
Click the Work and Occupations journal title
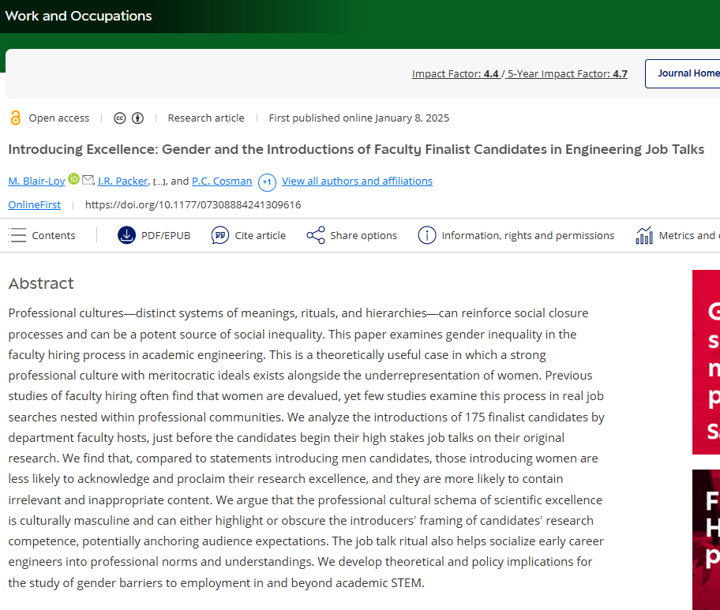pos(78,16)
